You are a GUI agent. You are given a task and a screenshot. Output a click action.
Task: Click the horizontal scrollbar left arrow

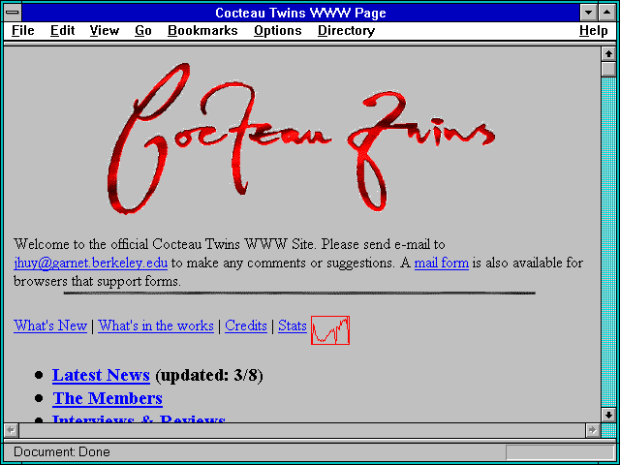click(11, 430)
